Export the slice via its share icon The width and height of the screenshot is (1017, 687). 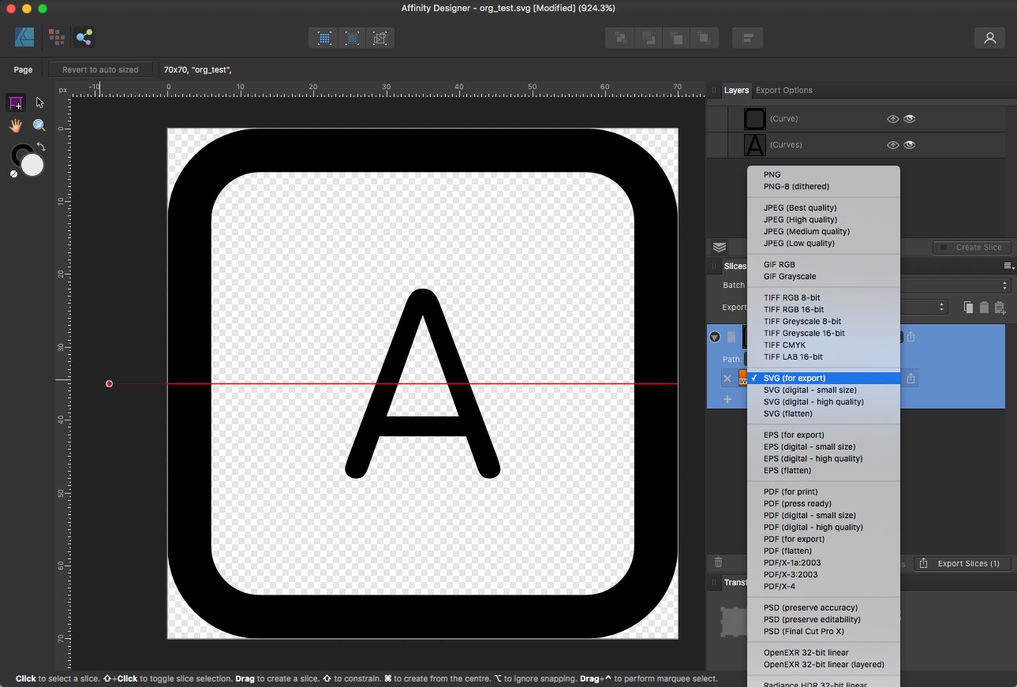[910, 337]
